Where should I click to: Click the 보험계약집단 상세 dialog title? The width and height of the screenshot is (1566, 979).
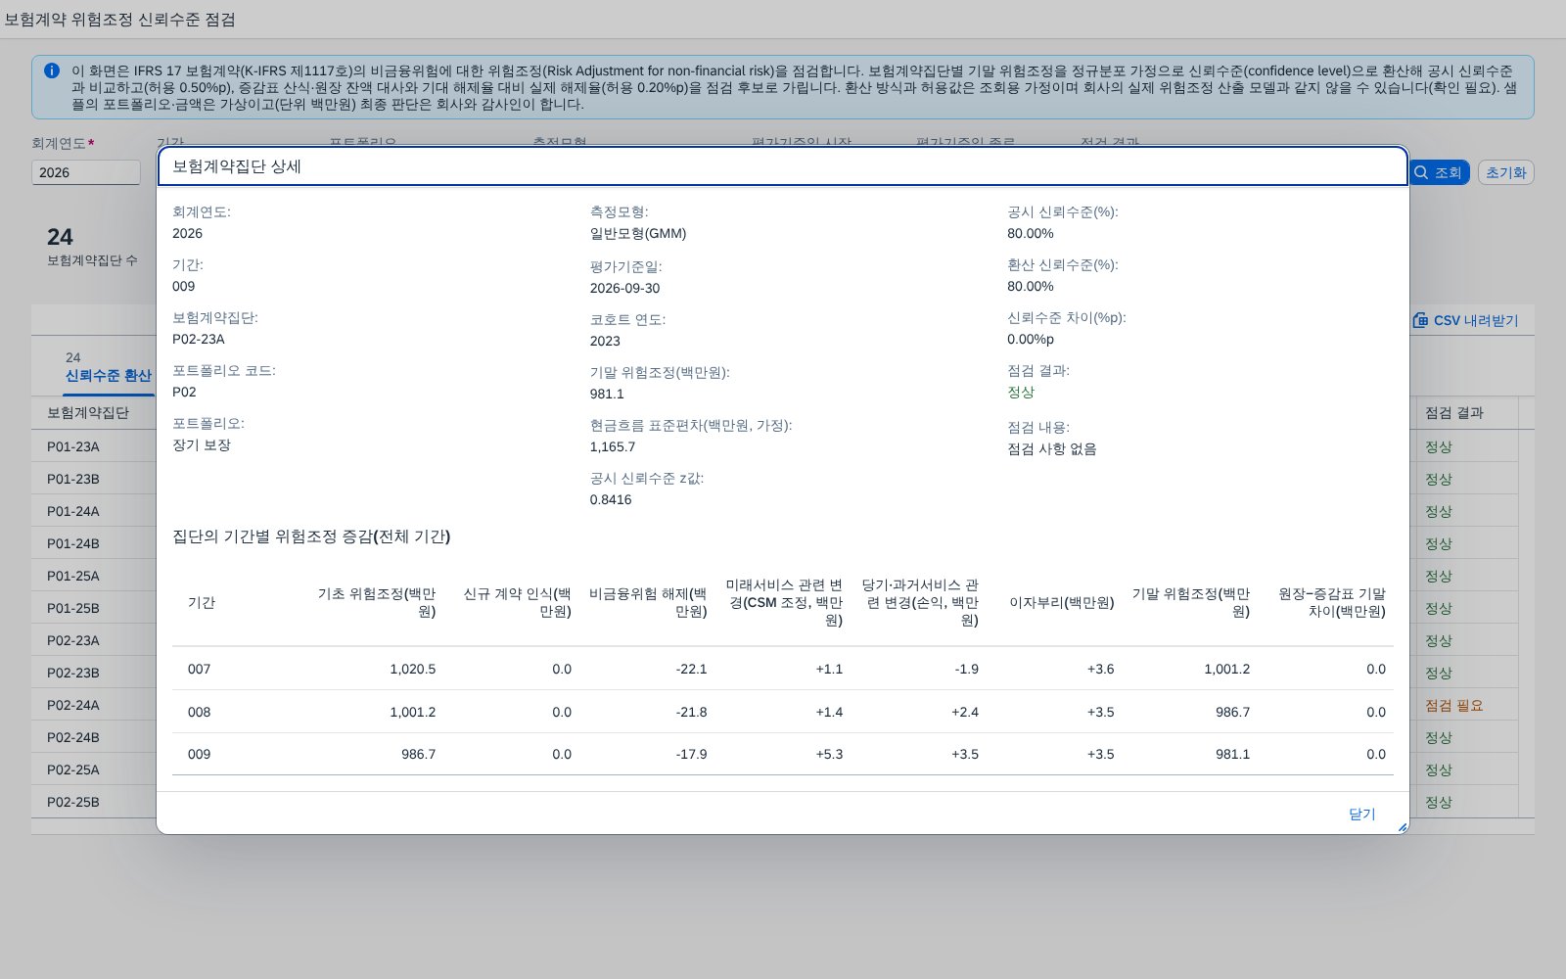[x=237, y=166]
